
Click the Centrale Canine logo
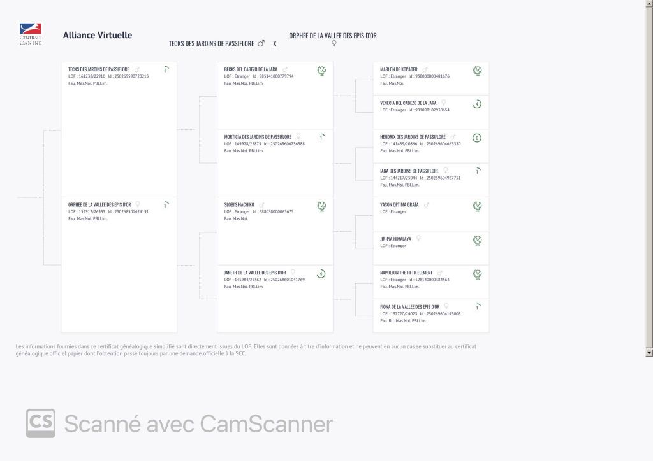click(31, 34)
